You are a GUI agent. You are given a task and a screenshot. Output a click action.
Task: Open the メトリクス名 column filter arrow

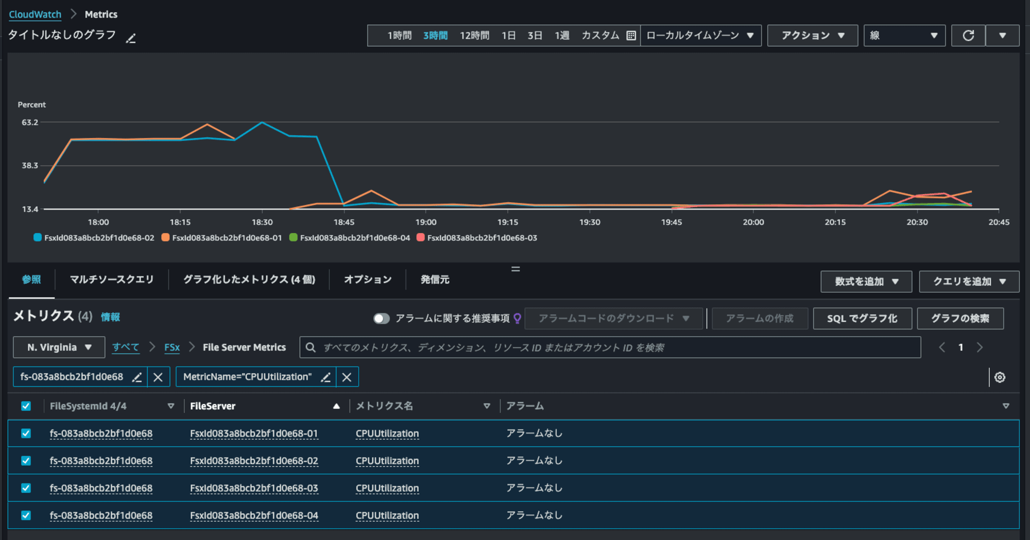(487, 406)
